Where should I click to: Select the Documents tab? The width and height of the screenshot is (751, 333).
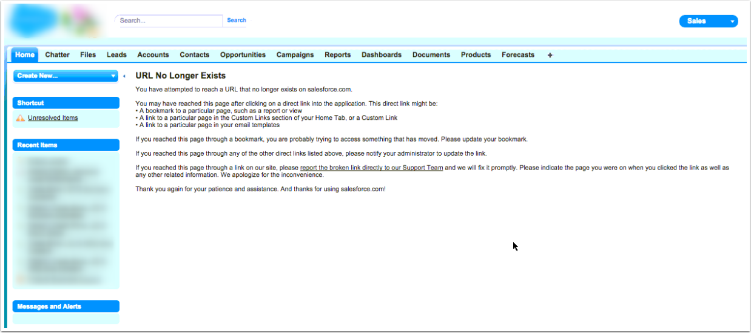click(431, 54)
